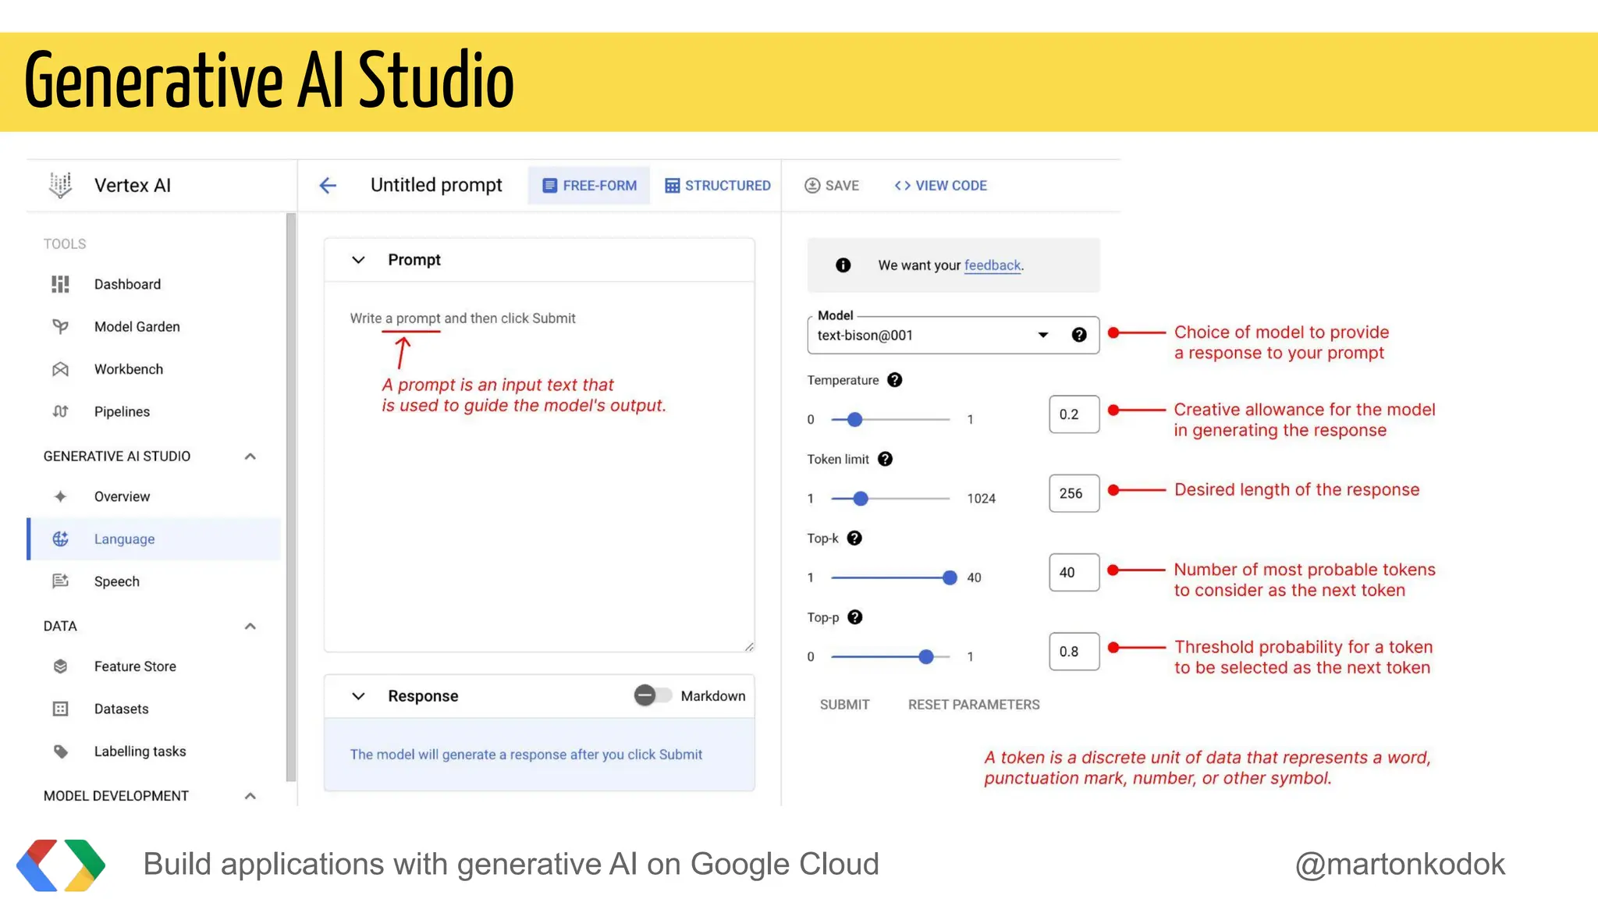This screenshot has width=1598, height=899.
Task: Click the Datasets grid icon
Action: (x=60, y=709)
